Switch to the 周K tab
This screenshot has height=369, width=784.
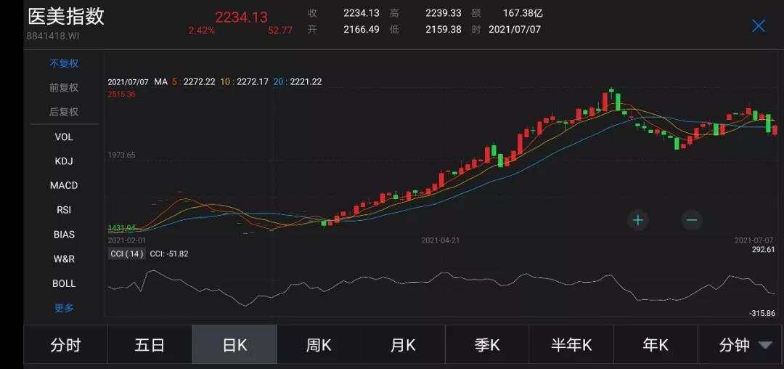(x=319, y=345)
